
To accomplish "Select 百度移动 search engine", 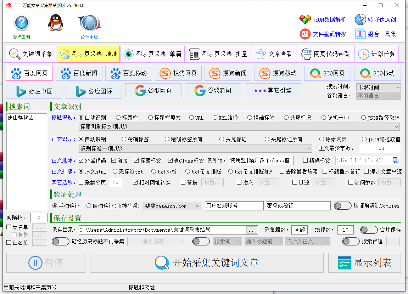I will click(x=129, y=73).
